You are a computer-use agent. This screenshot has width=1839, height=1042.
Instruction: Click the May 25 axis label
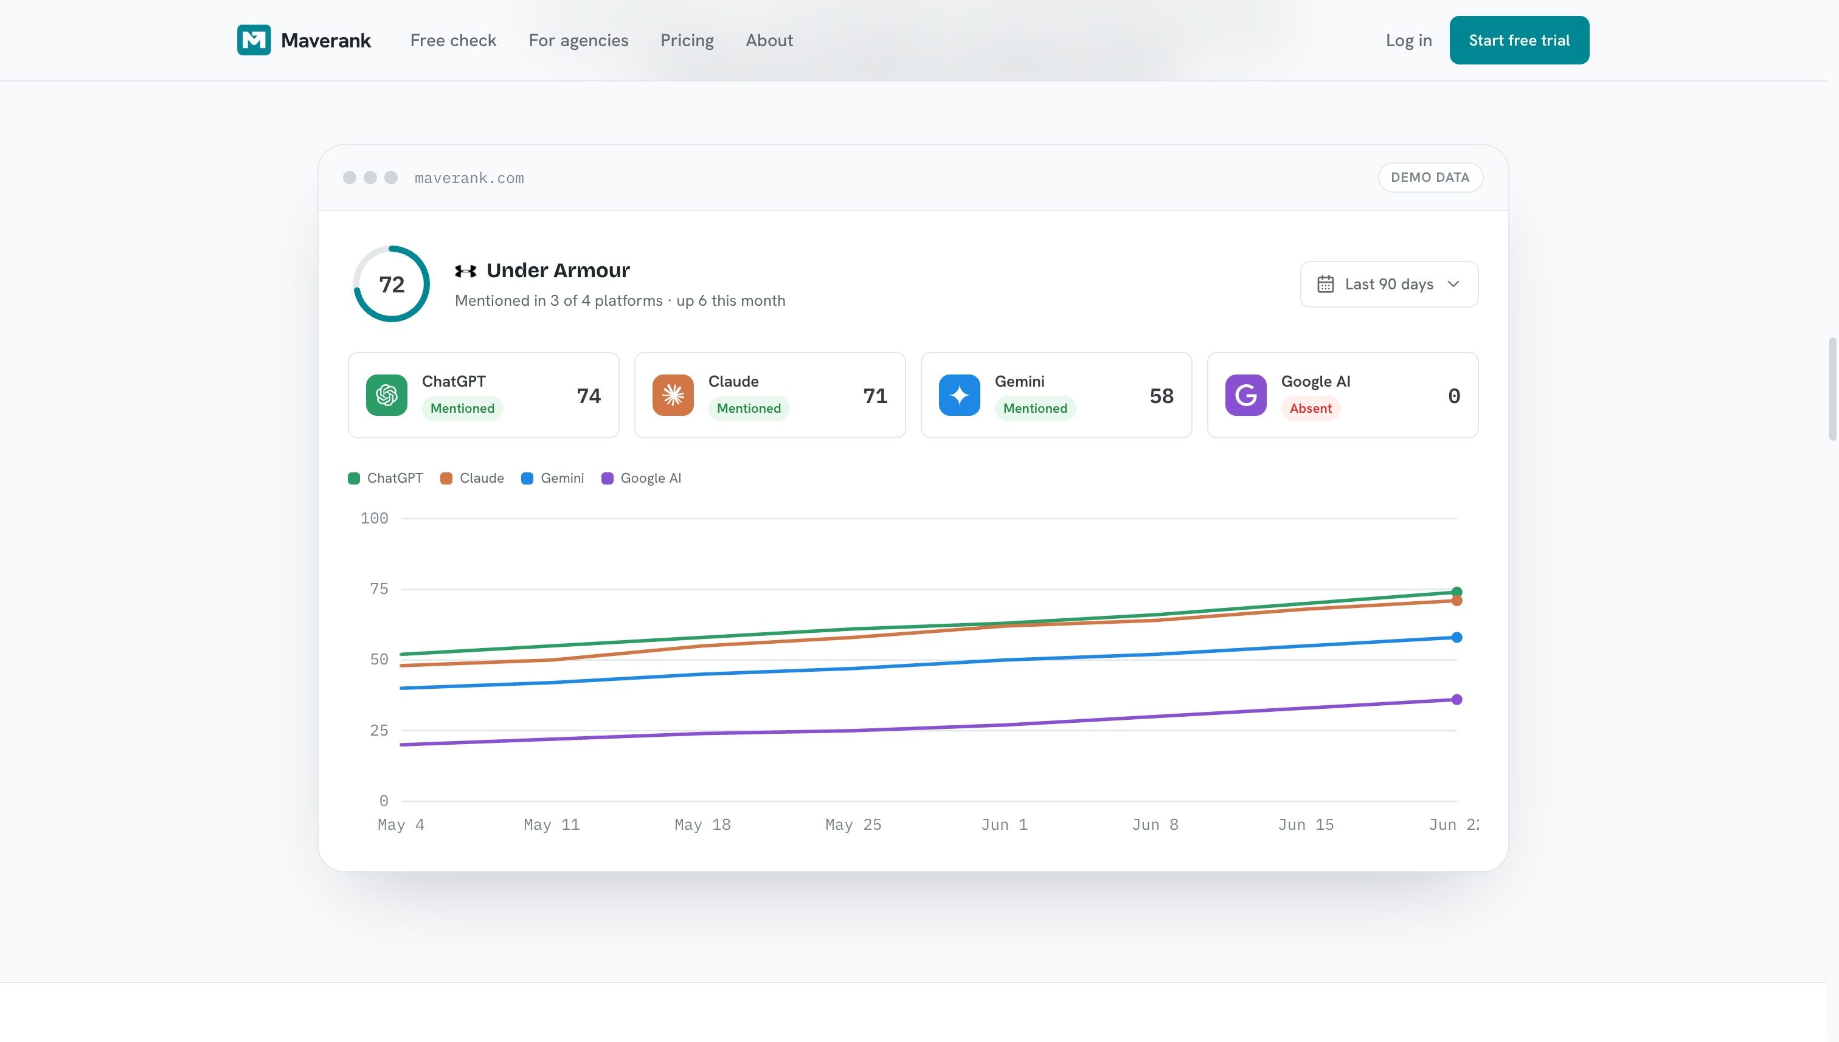pos(853,824)
